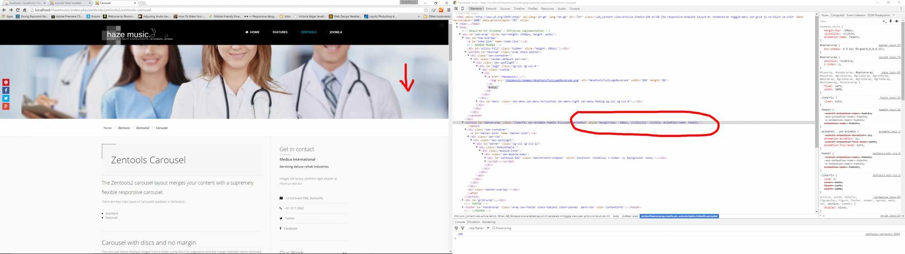905x254 pixels.
Task: Open zentools-carousel:3594 console source link
Action: 882,234
